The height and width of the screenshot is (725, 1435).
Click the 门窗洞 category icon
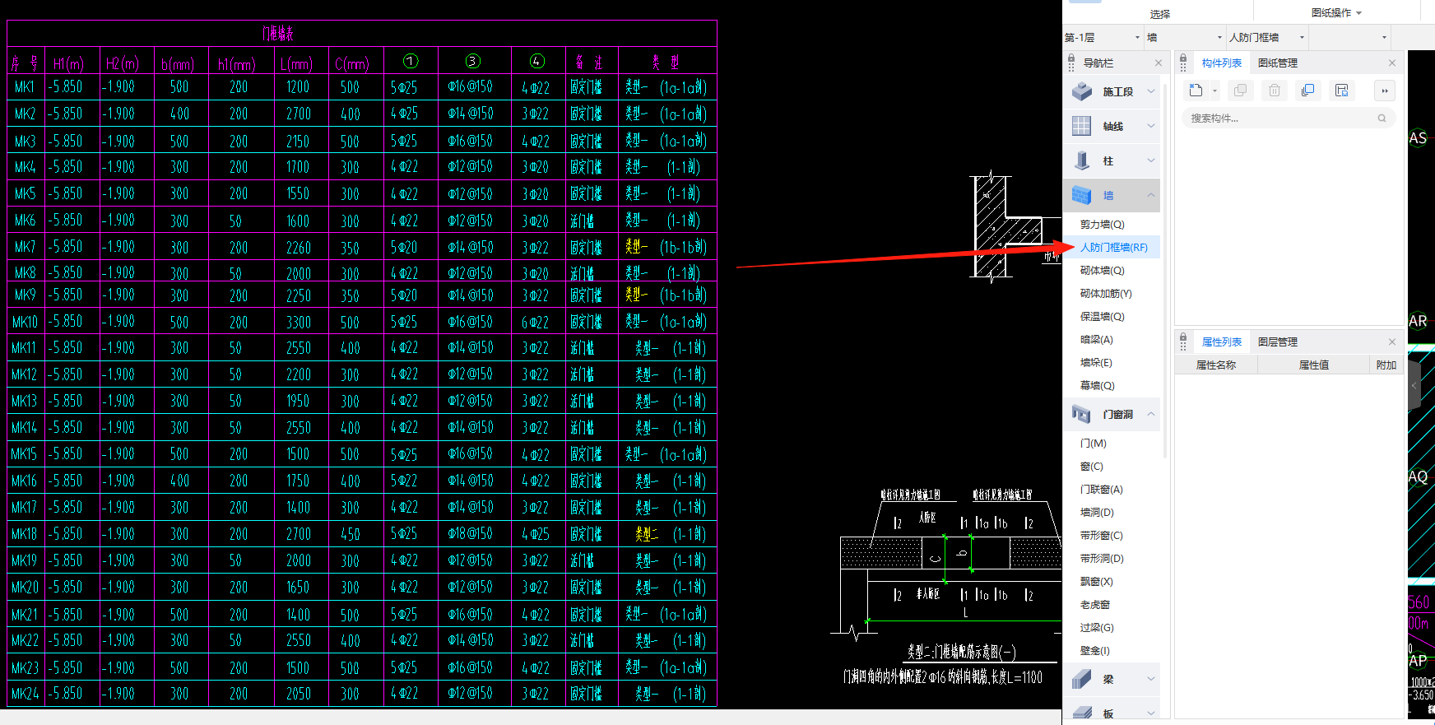pos(1082,414)
